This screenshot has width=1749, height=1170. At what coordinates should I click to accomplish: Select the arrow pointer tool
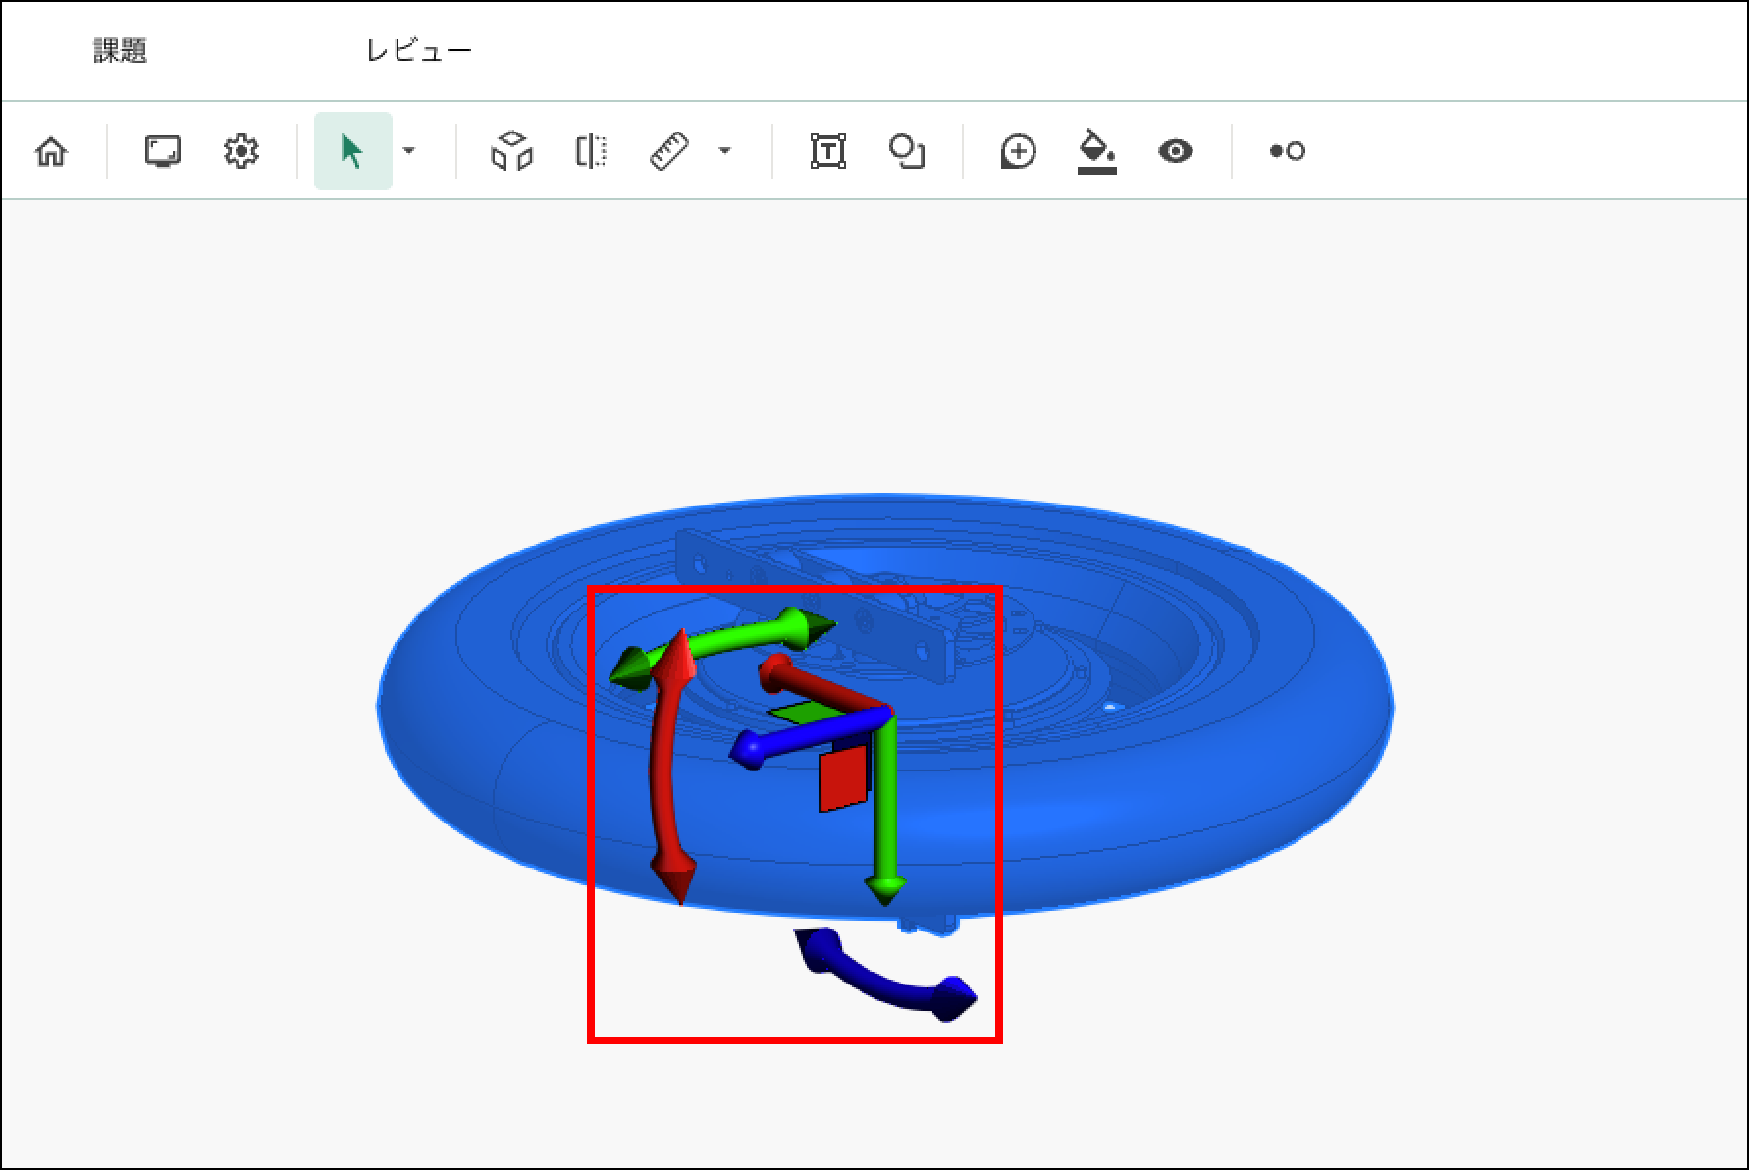click(351, 151)
